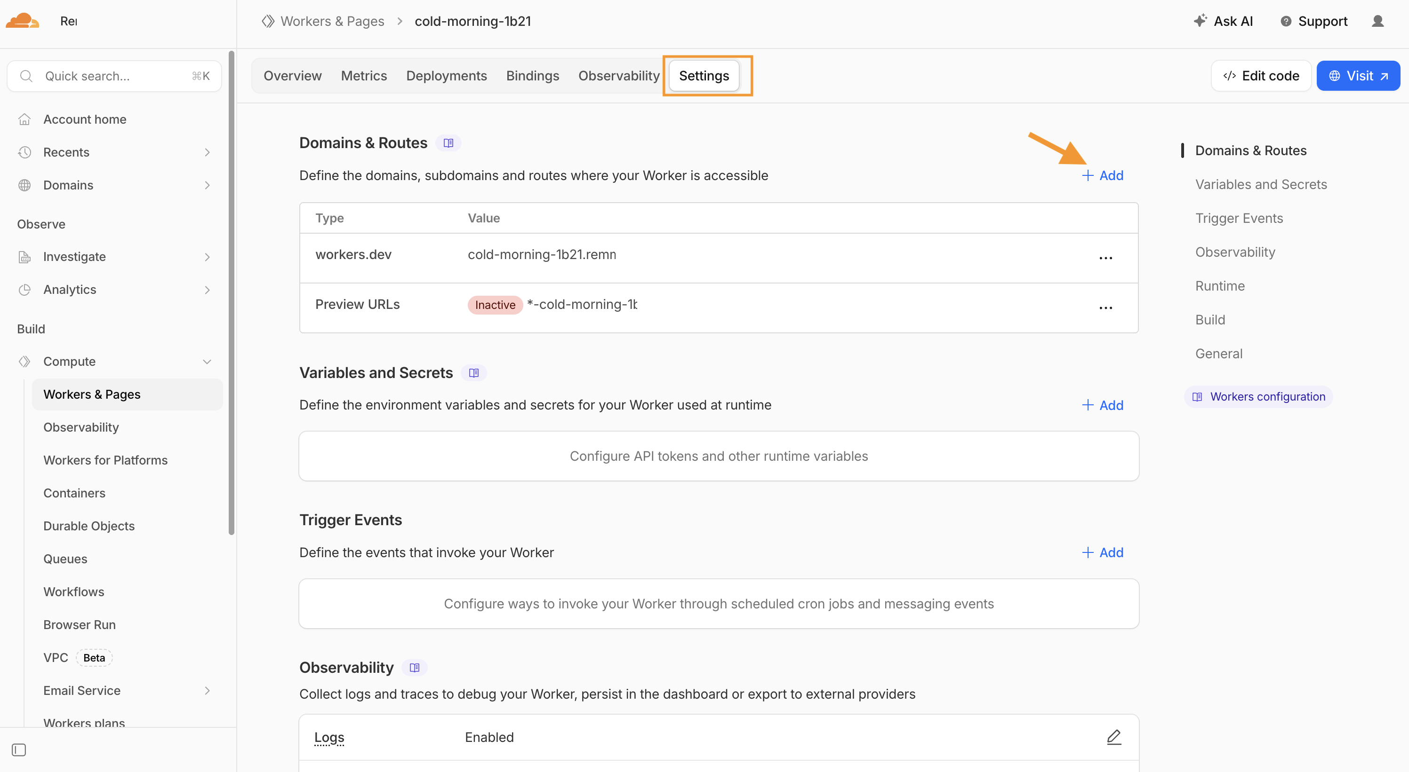Open Workers & Pages in sidebar
1409x772 pixels.
127,394
